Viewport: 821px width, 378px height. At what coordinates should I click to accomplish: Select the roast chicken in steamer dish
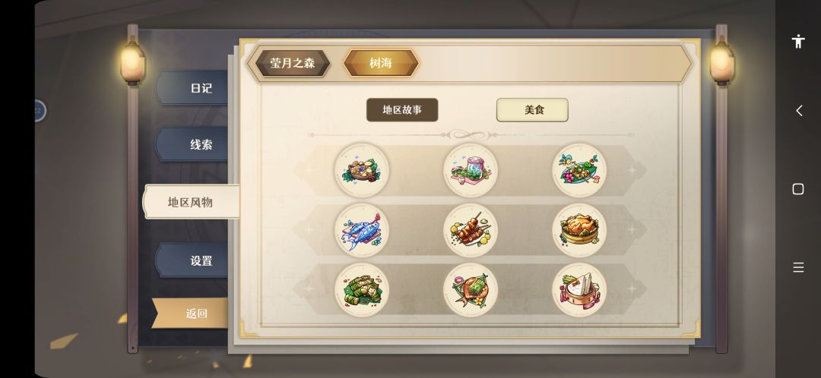pyautogui.click(x=579, y=230)
